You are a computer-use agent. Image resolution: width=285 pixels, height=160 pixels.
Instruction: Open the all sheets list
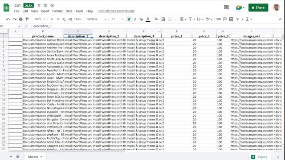tap(18, 157)
